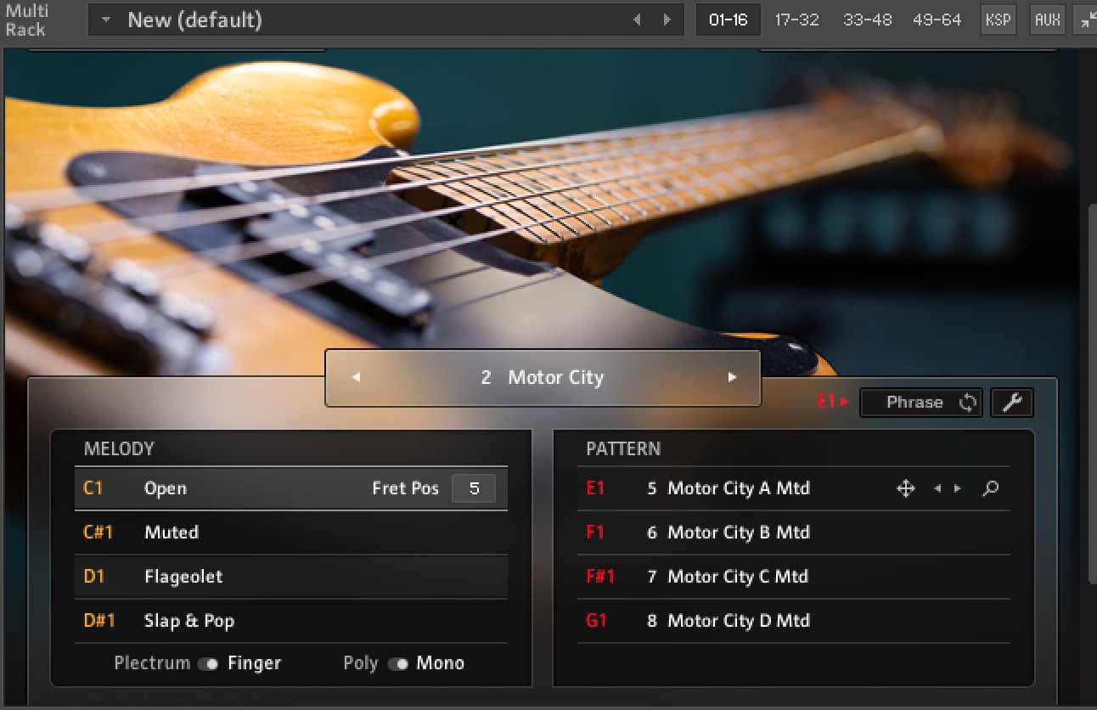Image resolution: width=1097 pixels, height=710 pixels.
Task: Show the AUX sends panel
Action: 1048,20
